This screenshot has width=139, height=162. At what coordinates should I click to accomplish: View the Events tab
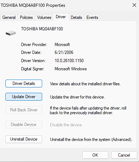[x=92, y=17]
